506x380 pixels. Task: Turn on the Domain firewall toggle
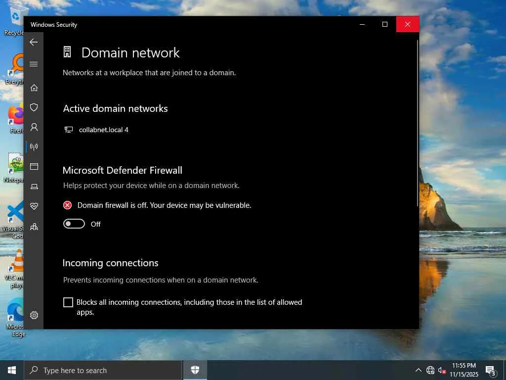pyautogui.click(x=74, y=224)
